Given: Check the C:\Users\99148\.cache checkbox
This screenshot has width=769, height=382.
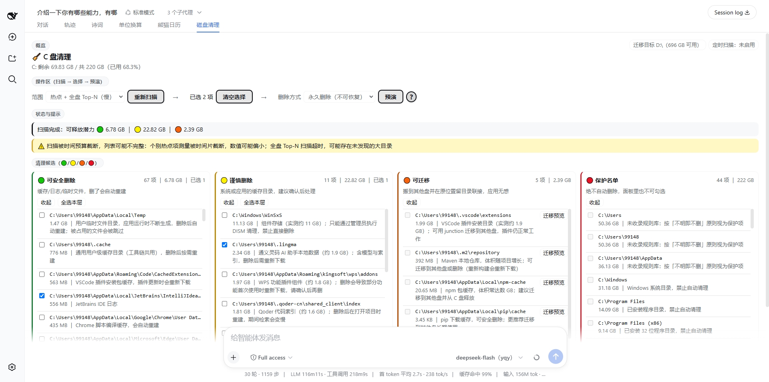Looking at the screenshot, I should [x=42, y=245].
